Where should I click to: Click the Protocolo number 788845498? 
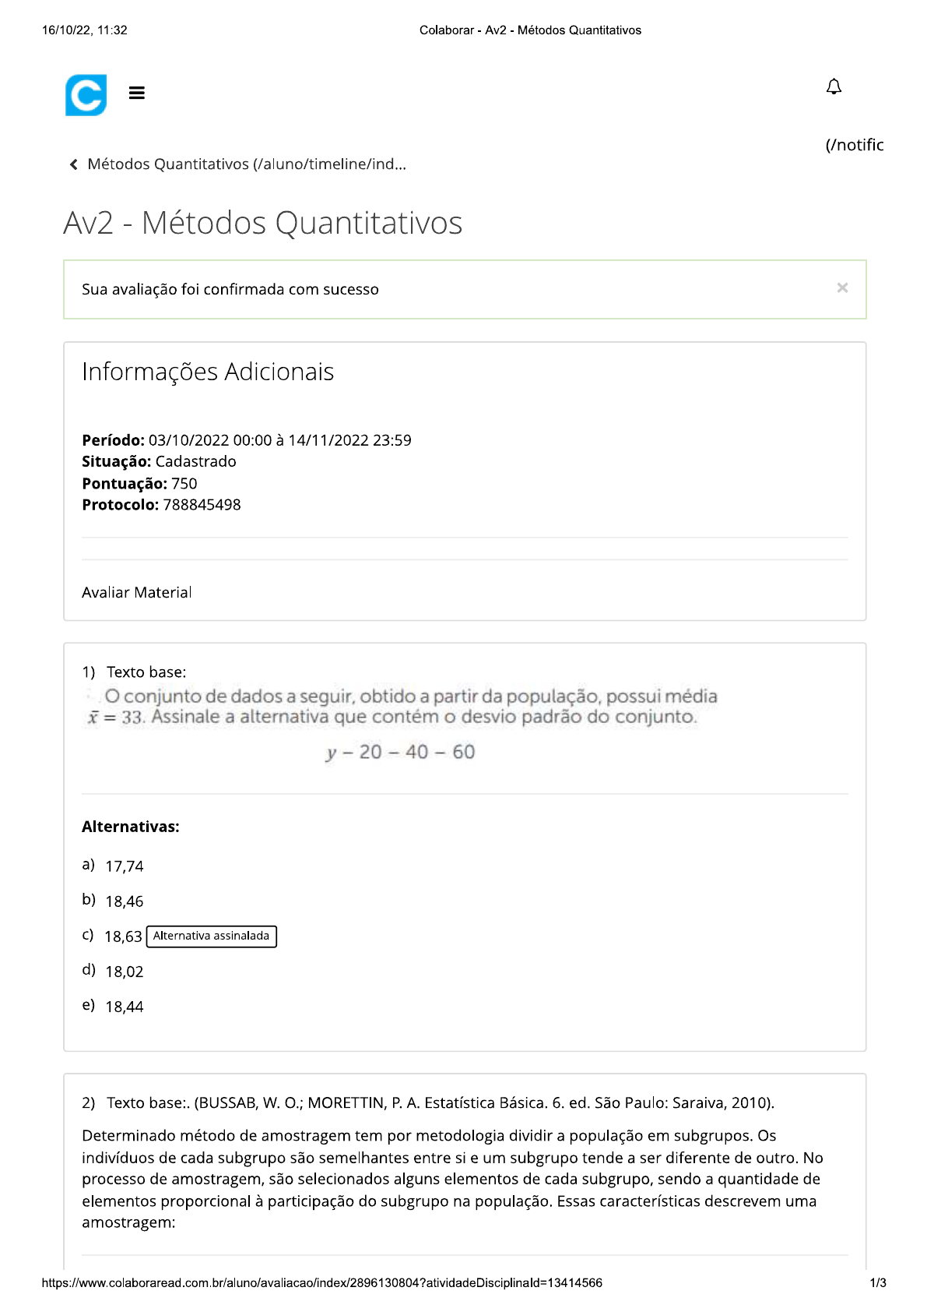[202, 505]
